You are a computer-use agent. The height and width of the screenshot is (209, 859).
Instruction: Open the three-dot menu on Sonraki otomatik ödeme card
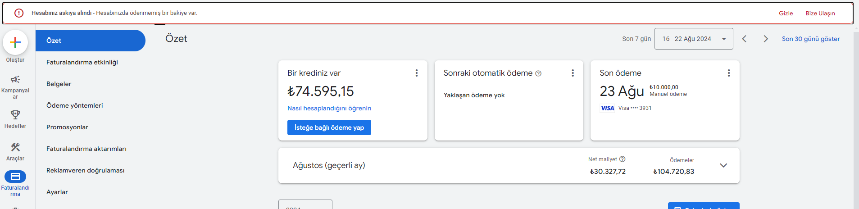tap(573, 73)
